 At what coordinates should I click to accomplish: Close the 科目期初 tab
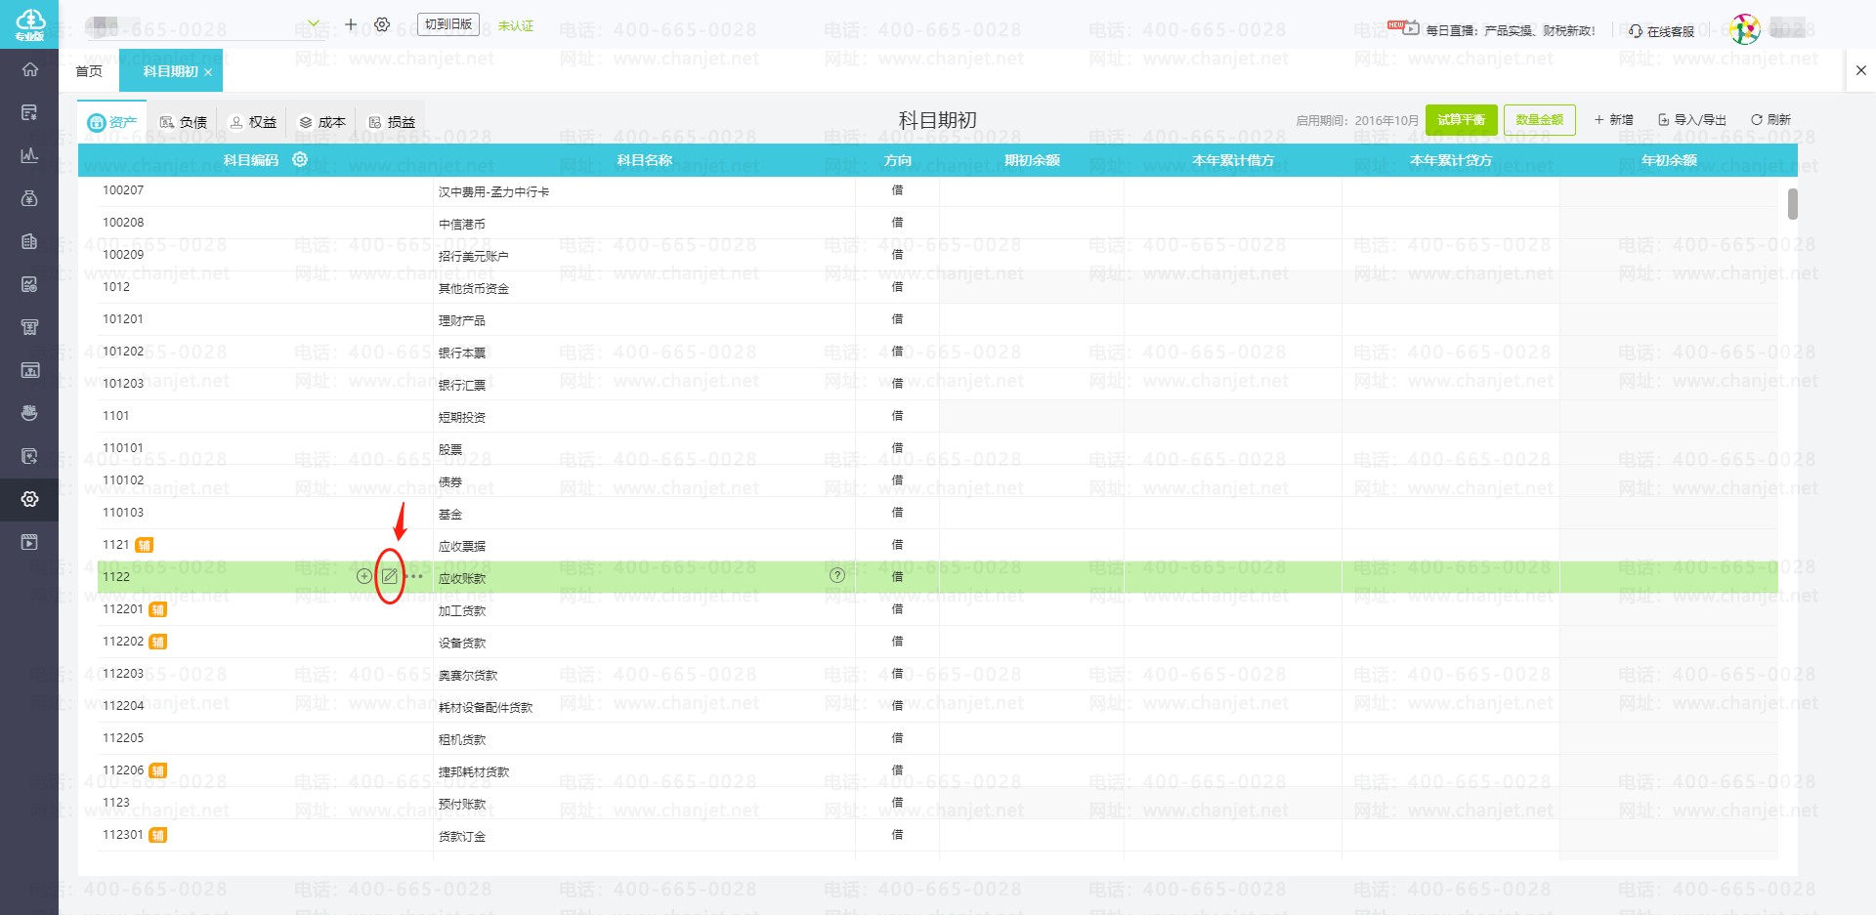(x=208, y=72)
